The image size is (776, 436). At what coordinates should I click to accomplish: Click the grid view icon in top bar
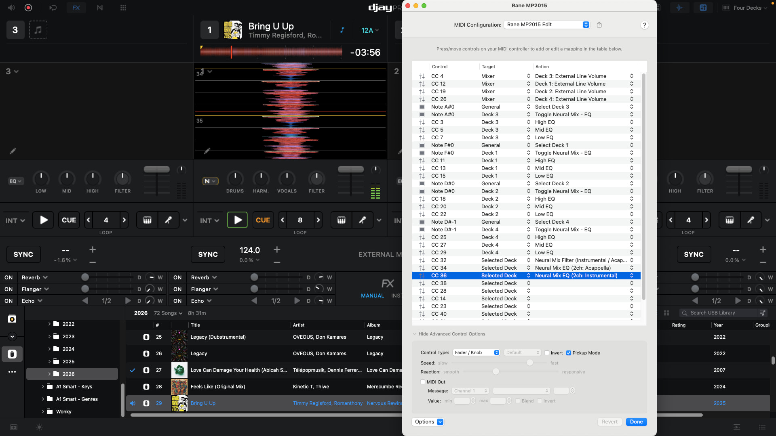point(123,8)
